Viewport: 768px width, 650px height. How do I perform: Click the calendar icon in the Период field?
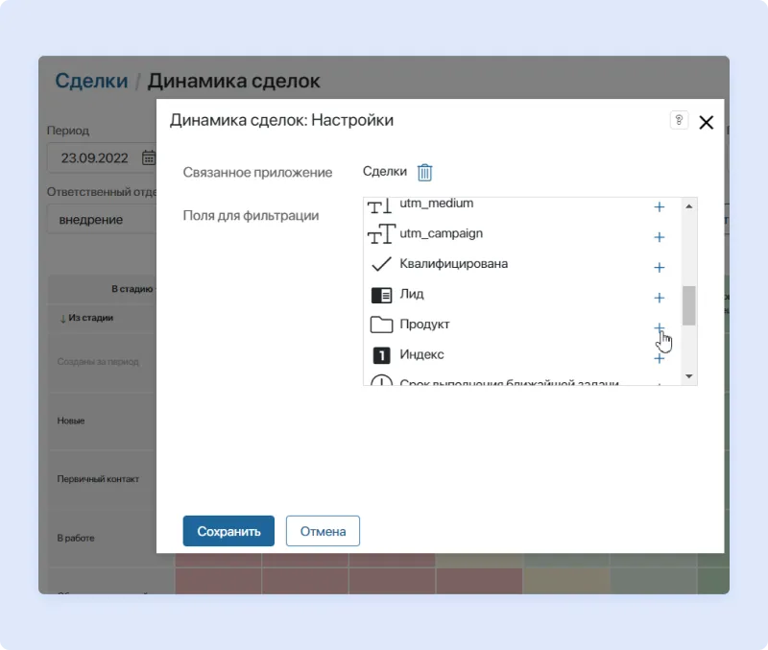149,157
